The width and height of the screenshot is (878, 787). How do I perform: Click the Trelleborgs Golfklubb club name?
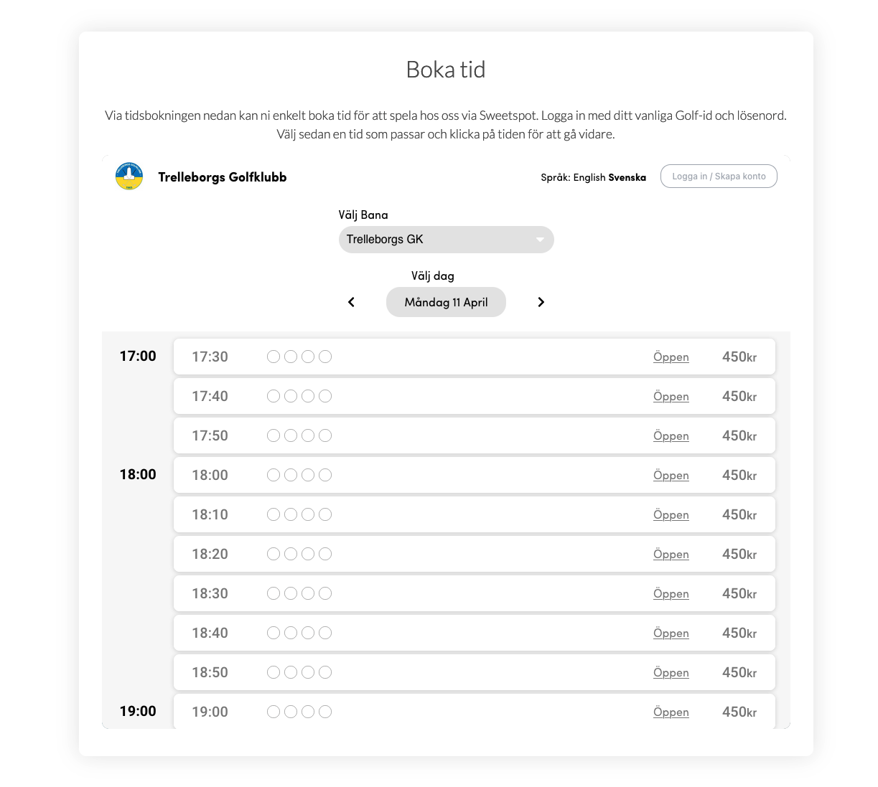pyautogui.click(x=223, y=177)
